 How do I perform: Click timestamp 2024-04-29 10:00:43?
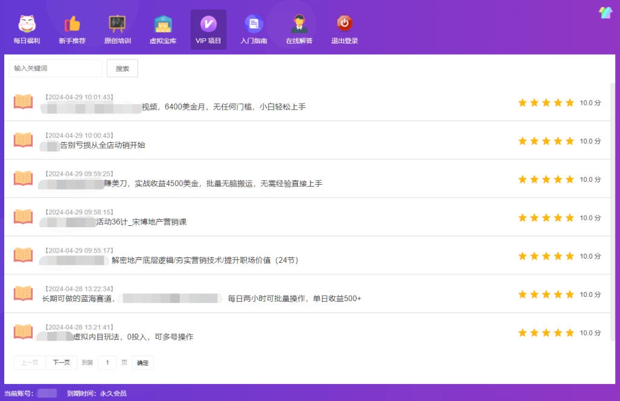[x=79, y=135]
